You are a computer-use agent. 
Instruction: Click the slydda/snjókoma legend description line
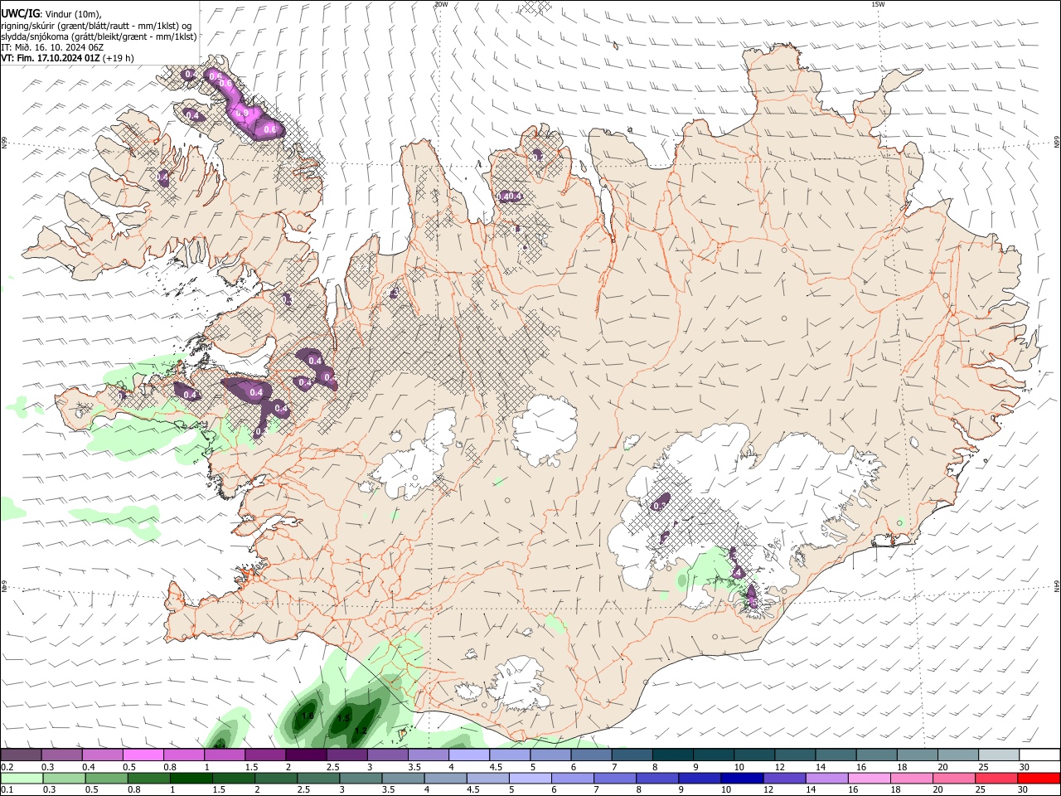99,36
